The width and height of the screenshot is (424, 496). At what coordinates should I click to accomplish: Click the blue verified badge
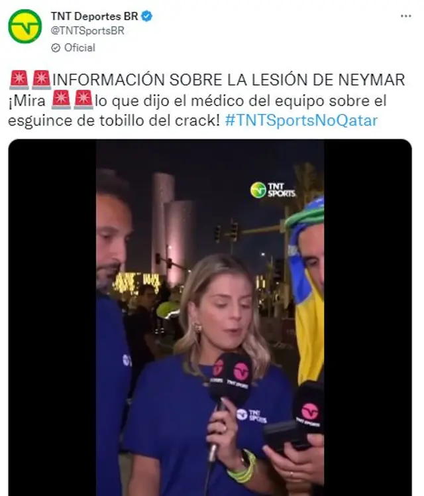click(x=146, y=16)
